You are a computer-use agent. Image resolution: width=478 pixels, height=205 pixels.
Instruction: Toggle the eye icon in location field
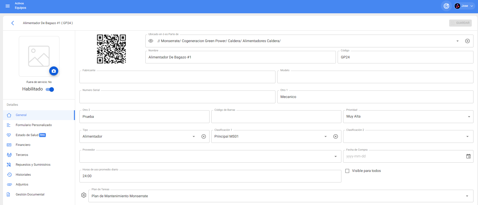pos(151,41)
